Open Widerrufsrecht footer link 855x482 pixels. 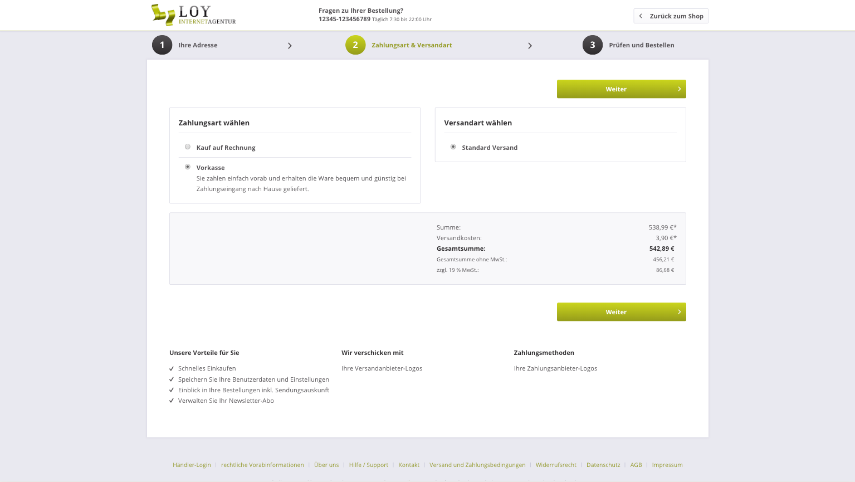click(x=556, y=465)
